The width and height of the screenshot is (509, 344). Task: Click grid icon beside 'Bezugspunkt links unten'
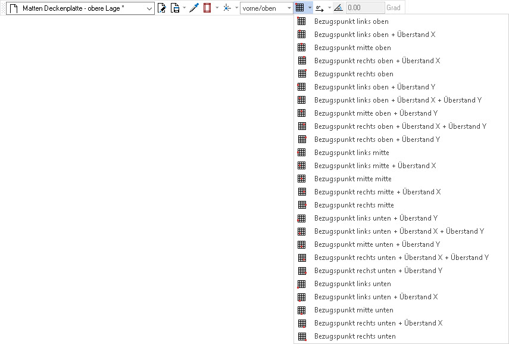tap(302, 284)
